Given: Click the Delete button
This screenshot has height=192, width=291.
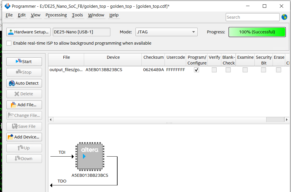Looking at the screenshot, I should (x=24, y=94).
